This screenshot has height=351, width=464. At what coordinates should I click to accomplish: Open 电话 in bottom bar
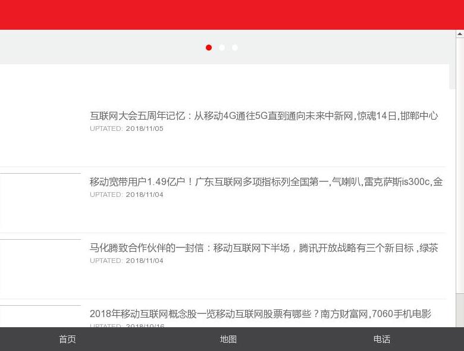click(x=382, y=339)
